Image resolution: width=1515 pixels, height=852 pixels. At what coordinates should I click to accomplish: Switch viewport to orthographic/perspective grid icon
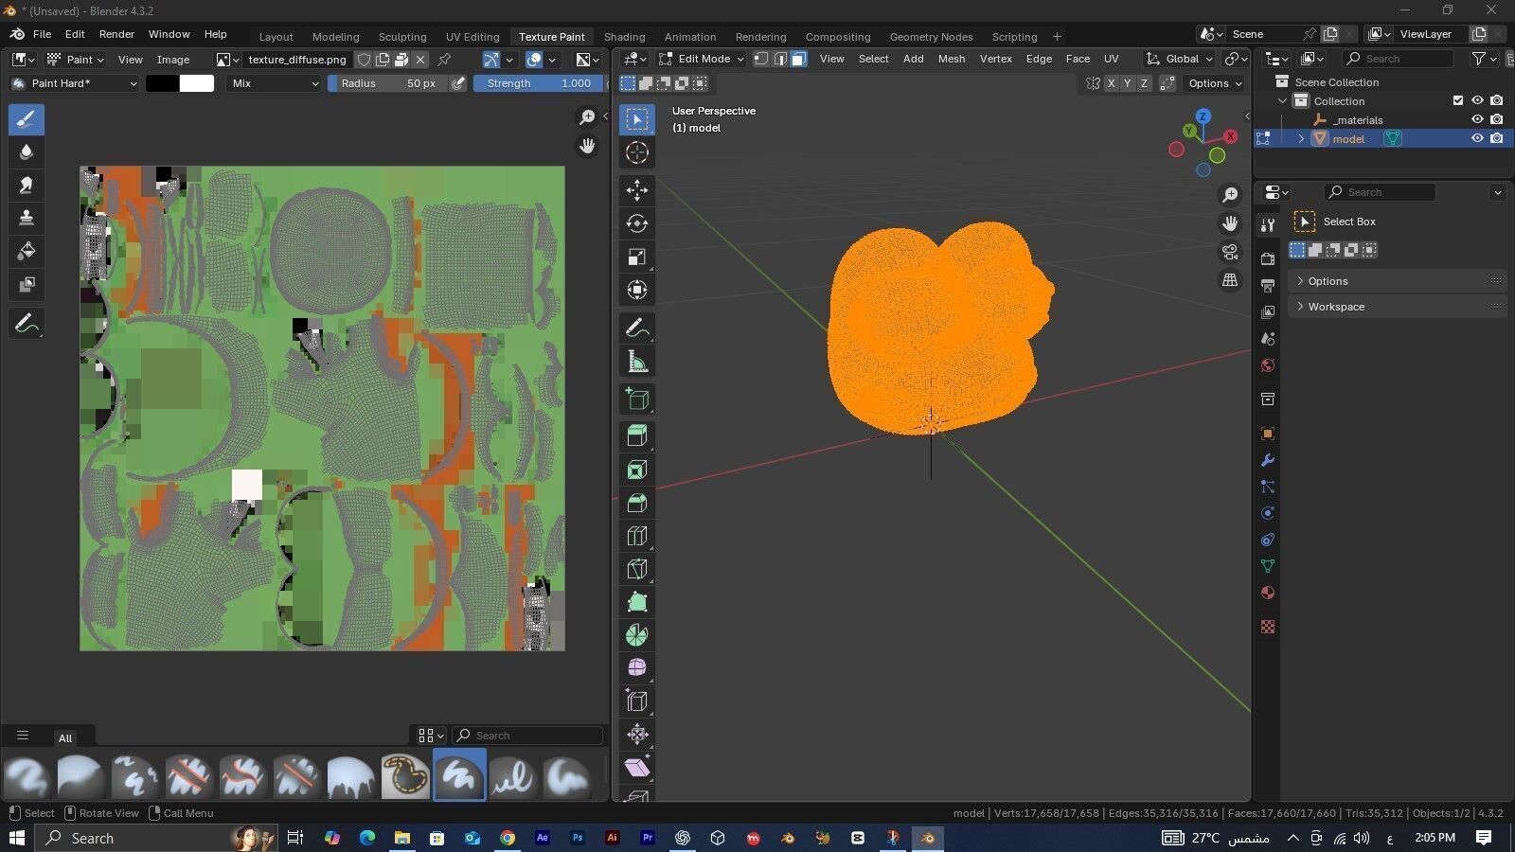coord(1230,280)
